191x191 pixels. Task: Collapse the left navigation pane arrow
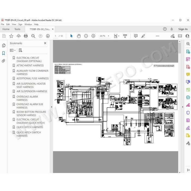51,107
